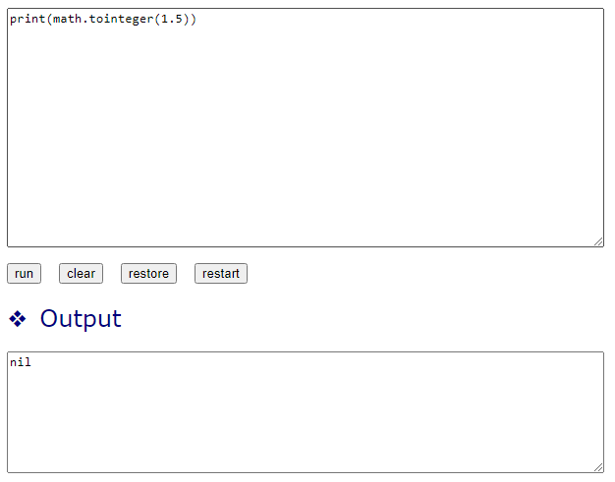This screenshot has height=482, width=615.
Task: Click on tointeger in the code line
Action: [x=120, y=20]
